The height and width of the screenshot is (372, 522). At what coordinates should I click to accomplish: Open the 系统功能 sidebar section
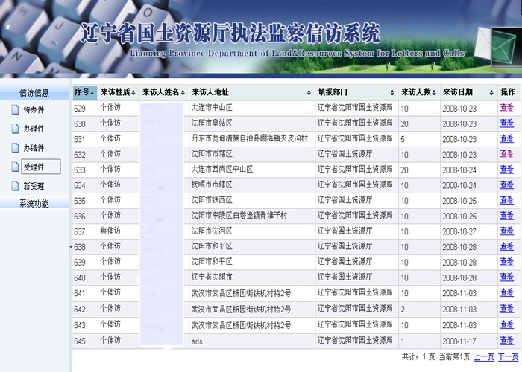pos(34,203)
